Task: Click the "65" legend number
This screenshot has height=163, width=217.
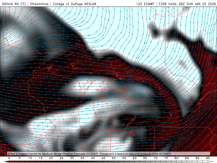Action: pos(145,158)
